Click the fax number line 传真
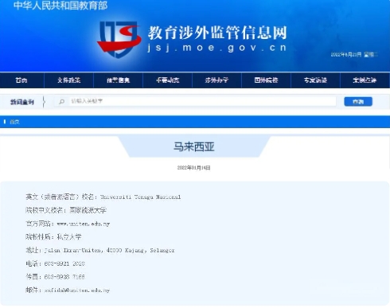Viewport: 390px width, 308px height. point(55,277)
